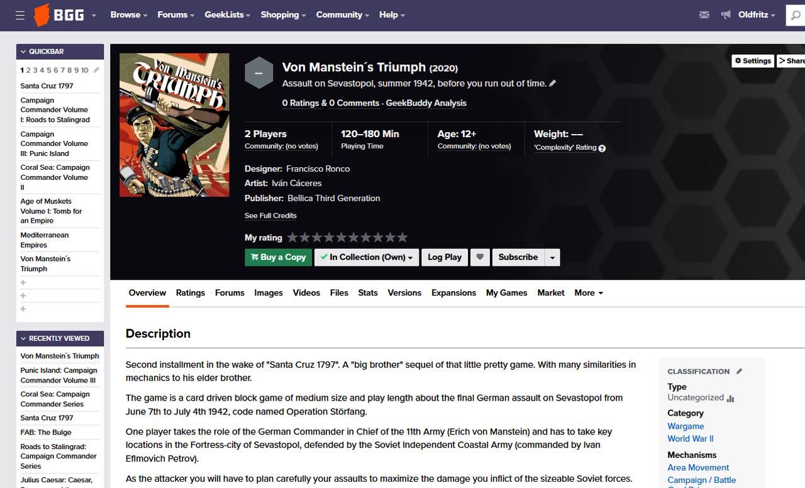Set my rating to five stars
The image size is (805, 488).
341,238
